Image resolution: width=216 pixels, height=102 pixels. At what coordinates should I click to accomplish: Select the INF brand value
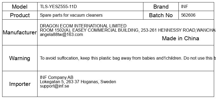[x=184, y=6]
